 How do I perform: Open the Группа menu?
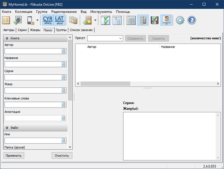tap(42, 12)
